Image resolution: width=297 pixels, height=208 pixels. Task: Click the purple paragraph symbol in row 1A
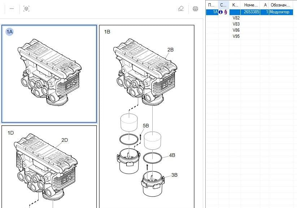point(226,12)
